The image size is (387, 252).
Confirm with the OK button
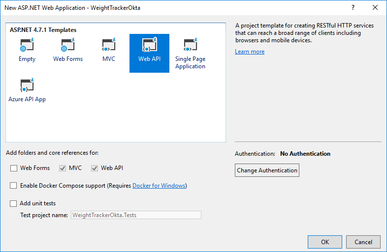coord(324,242)
